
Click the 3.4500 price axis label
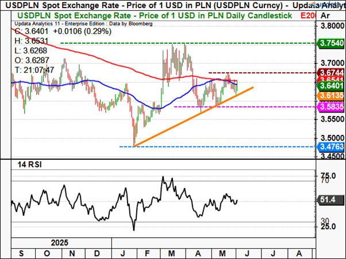tap(332, 156)
